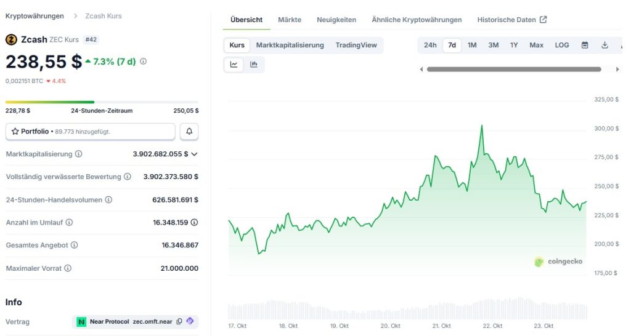Set chart range to Max
Image resolution: width=631 pixels, height=336 pixels.
pos(537,45)
